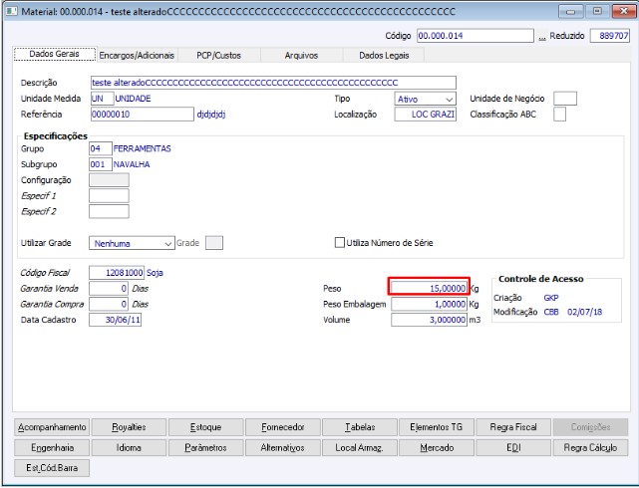This screenshot has width=639, height=488.
Task: Click the UNIDADE unit description text
Action: pyautogui.click(x=133, y=99)
